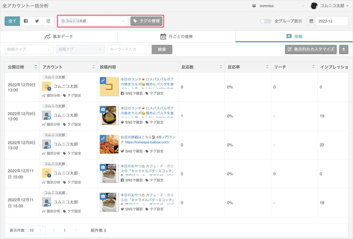The image size is (353, 239).
Task: Click thumbnail of 13:02 pasta post
Action: pos(109,144)
